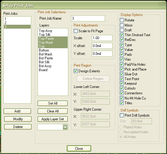Select Bot Silk in Layers list
The width and height of the screenshot is (167, 154).
point(53,62)
